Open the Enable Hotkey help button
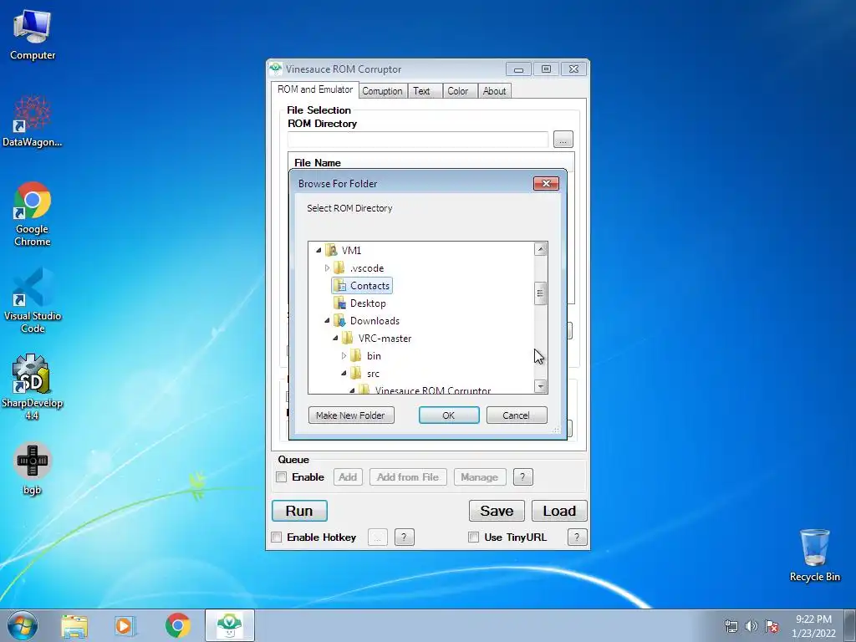The height and width of the screenshot is (642, 856). [x=404, y=537]
